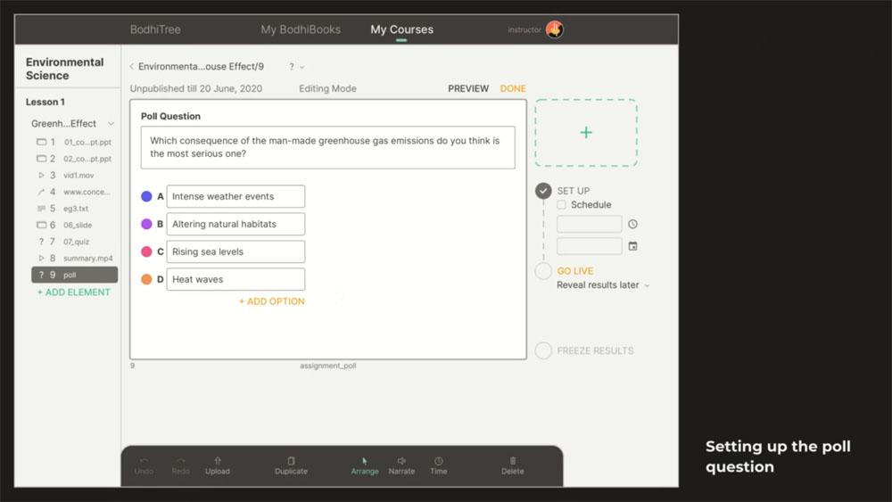Click the Duplicate icon in toolbar
The width and height of the screenshot is (892, 502).
[x=291, y=461]
